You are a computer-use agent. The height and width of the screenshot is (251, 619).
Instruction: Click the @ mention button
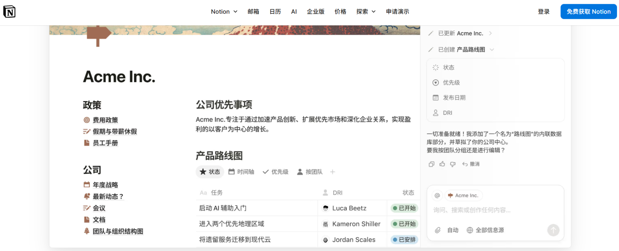[x=437, y=195]
